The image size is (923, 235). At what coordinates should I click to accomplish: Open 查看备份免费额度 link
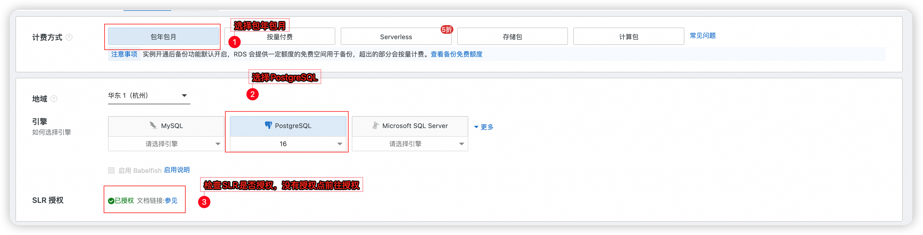click(456, 54)
